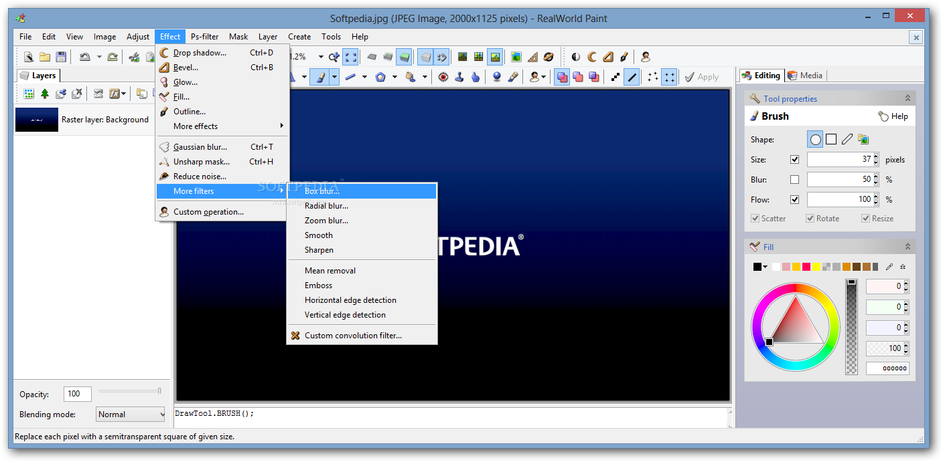This screenshot has width=943, height=462.
Task: Select the Clone stamp tool
Action: tap(459, 77)
